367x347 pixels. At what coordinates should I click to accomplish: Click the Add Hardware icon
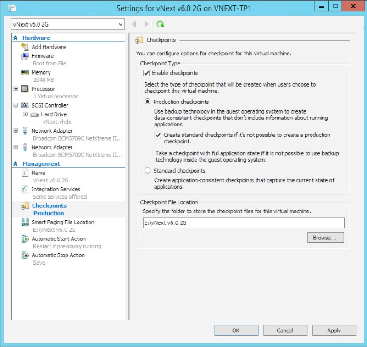25,47
